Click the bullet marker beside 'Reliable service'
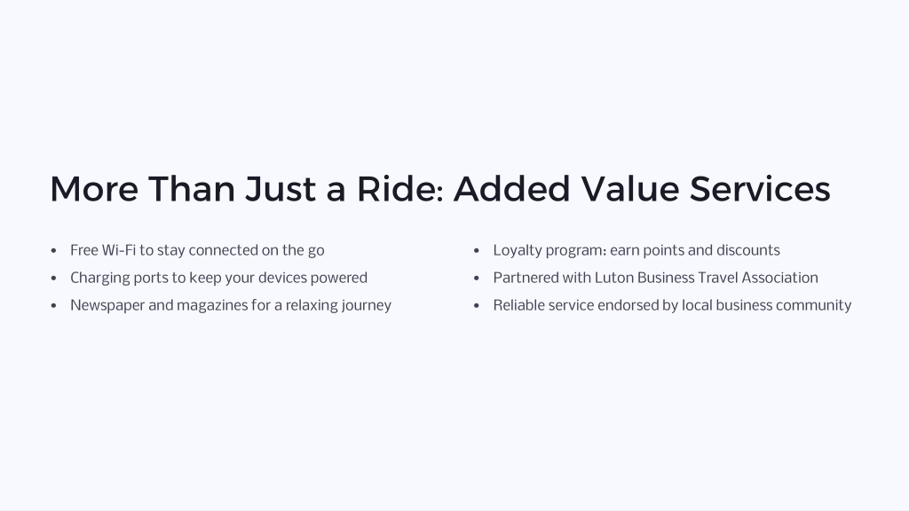The image size is (909, 511). pyautogui.click(x=477, y=306)
